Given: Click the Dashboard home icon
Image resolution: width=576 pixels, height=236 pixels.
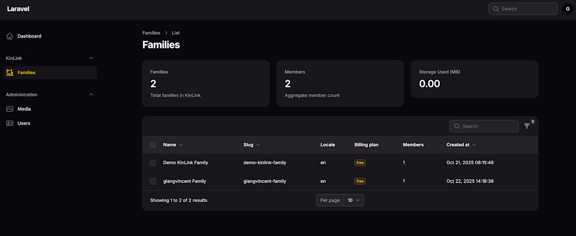Looking at the screenshot, I should coord(9,36).
